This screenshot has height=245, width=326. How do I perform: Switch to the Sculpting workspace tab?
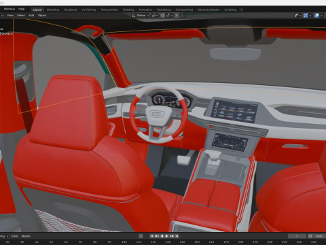[70, 10]
